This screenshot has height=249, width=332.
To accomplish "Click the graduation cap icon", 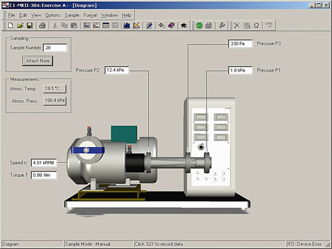I will pos(183,26).
